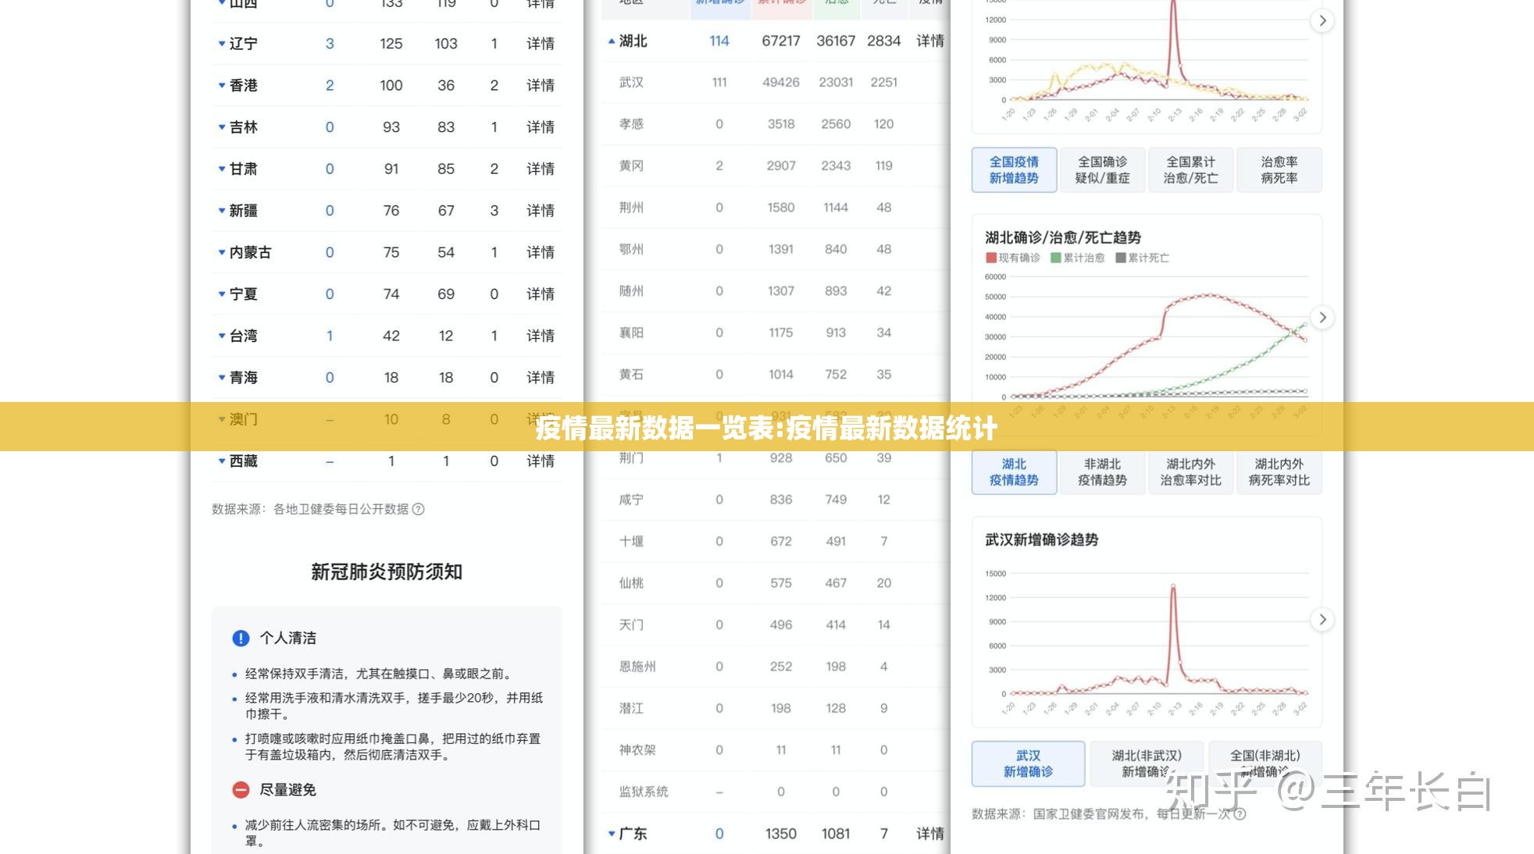
Task: Click the red minus icon by 尽量避免
Action: click(x=240, y=790)
